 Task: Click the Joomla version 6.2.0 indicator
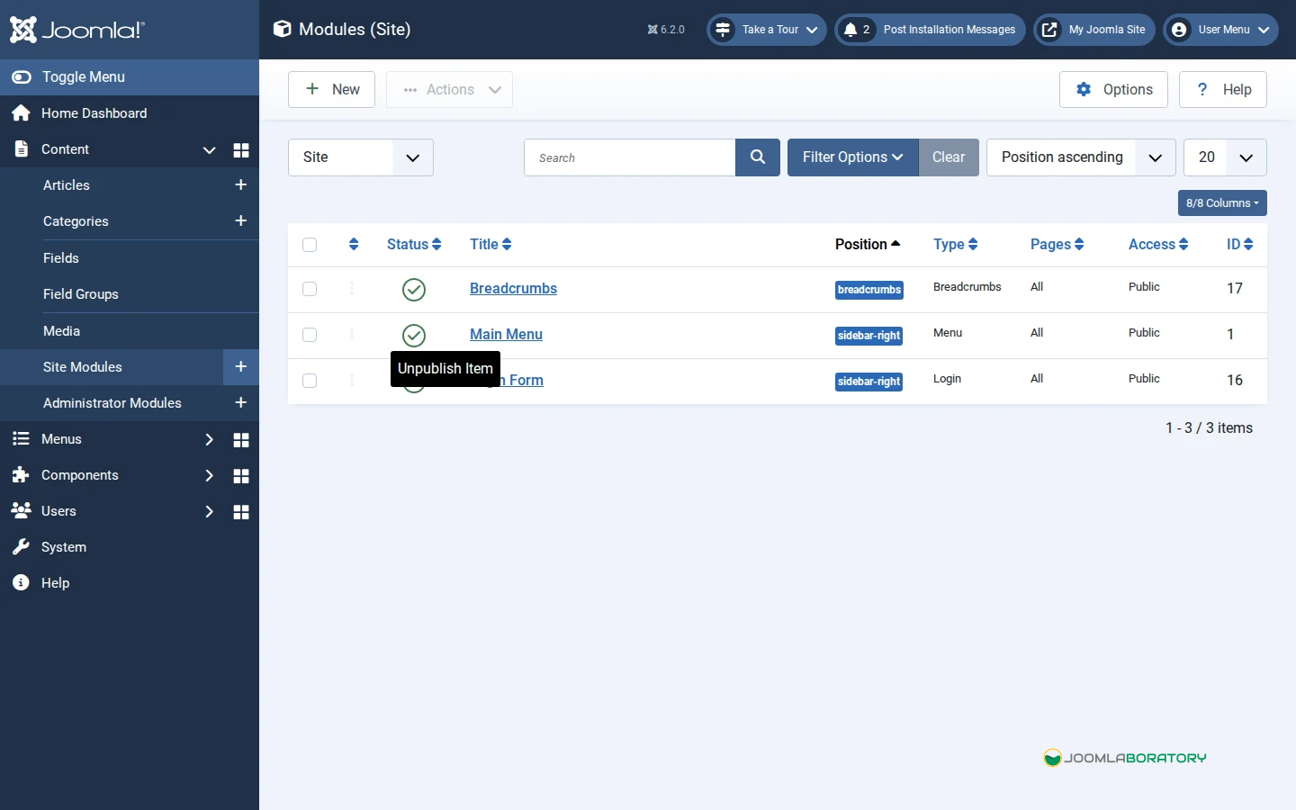666,30
